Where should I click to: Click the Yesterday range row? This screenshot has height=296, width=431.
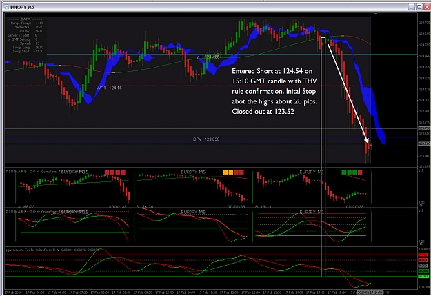(28, 27)
